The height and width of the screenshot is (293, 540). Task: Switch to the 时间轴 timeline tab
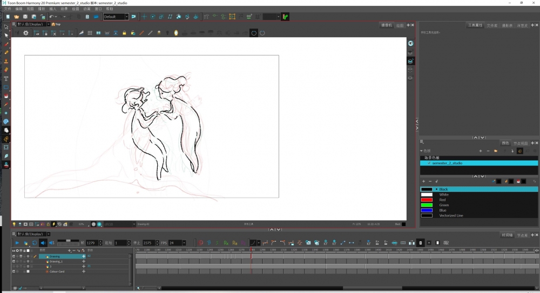point(507,235)
